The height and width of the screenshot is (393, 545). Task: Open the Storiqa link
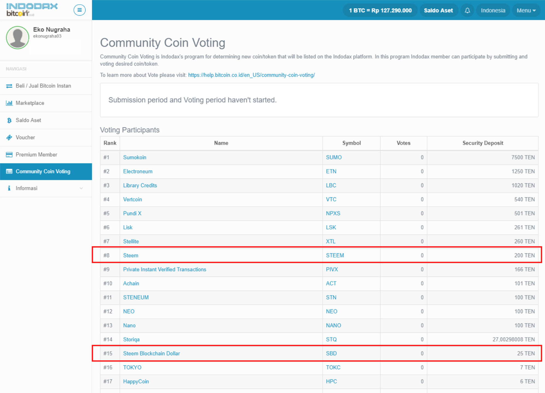point(131,339)
